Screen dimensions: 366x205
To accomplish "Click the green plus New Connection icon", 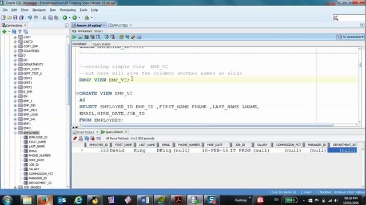I will (5, 31).
